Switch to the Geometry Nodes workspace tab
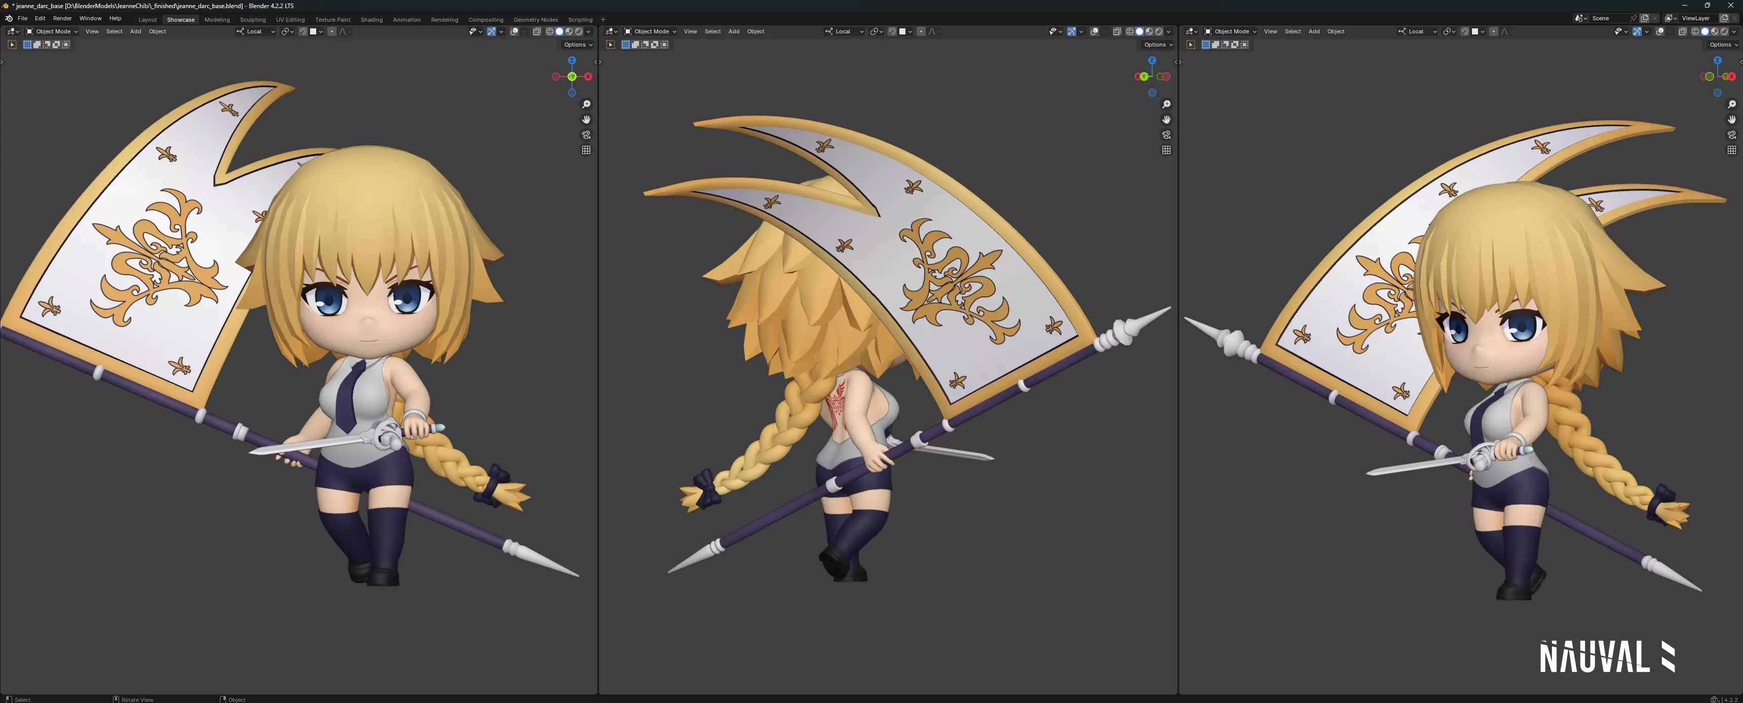This screenshot has height=703, width=1743. (x=535, y=20)
